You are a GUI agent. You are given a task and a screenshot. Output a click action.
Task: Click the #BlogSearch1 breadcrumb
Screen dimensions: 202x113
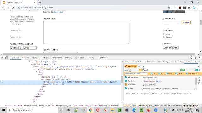tap(44, 105)
